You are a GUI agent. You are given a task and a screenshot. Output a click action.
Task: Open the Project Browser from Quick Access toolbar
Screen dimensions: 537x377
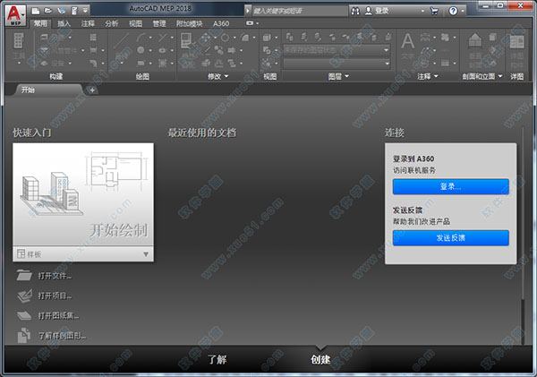click(x=61, y=11)
